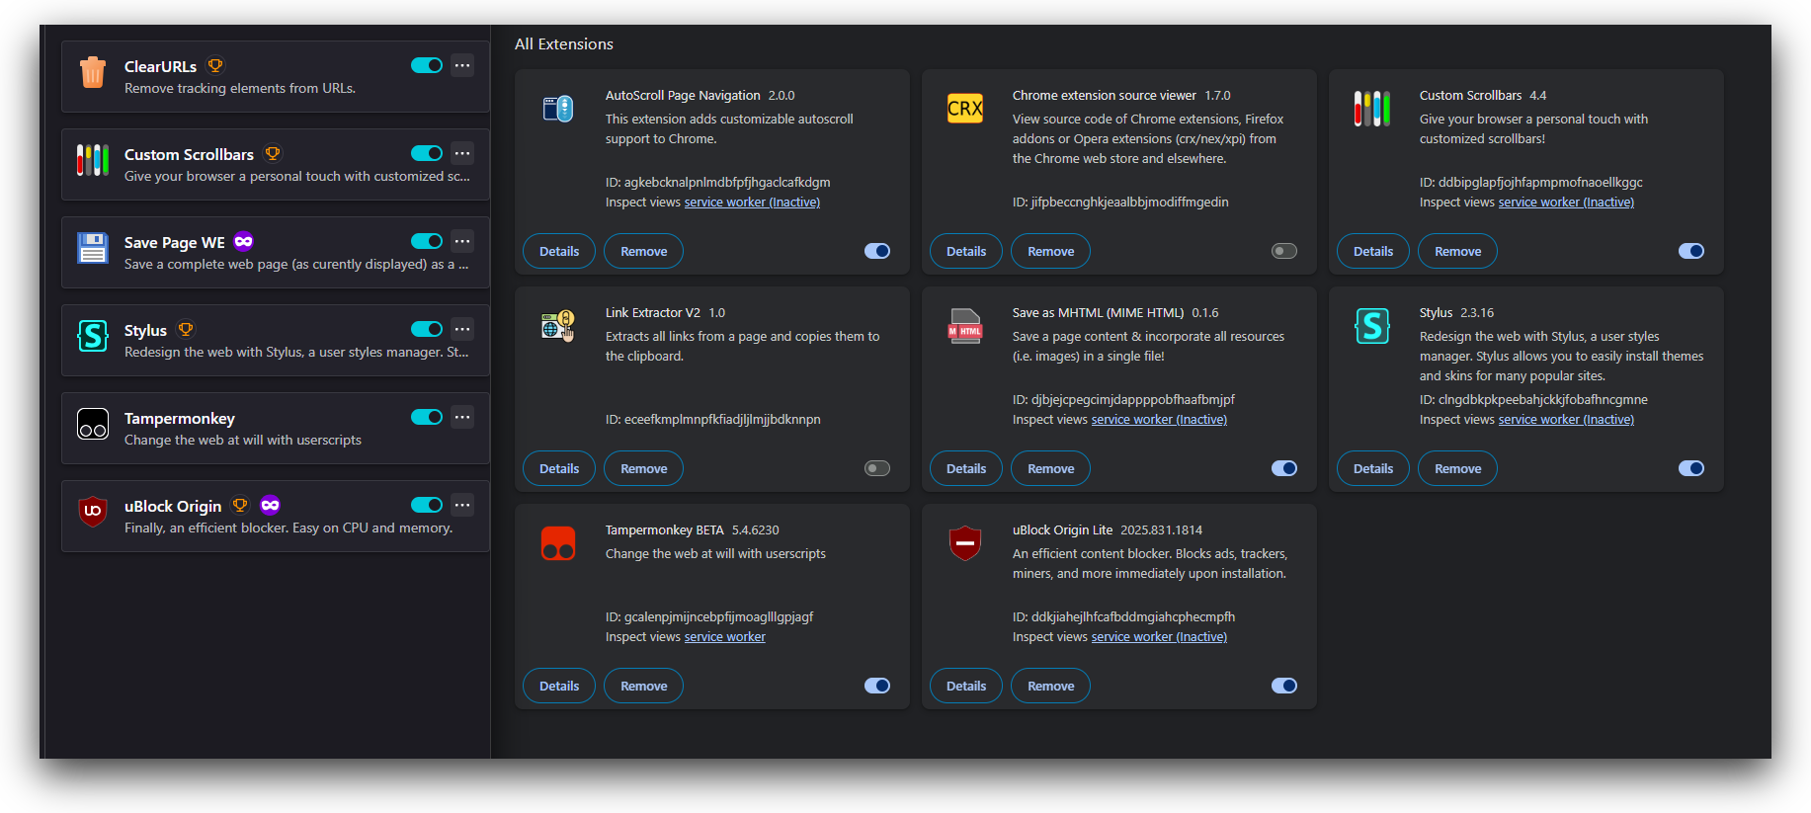Remove the Save as MHTML extension
This screenshot has width=1811, height=813.
point(1050,468)
